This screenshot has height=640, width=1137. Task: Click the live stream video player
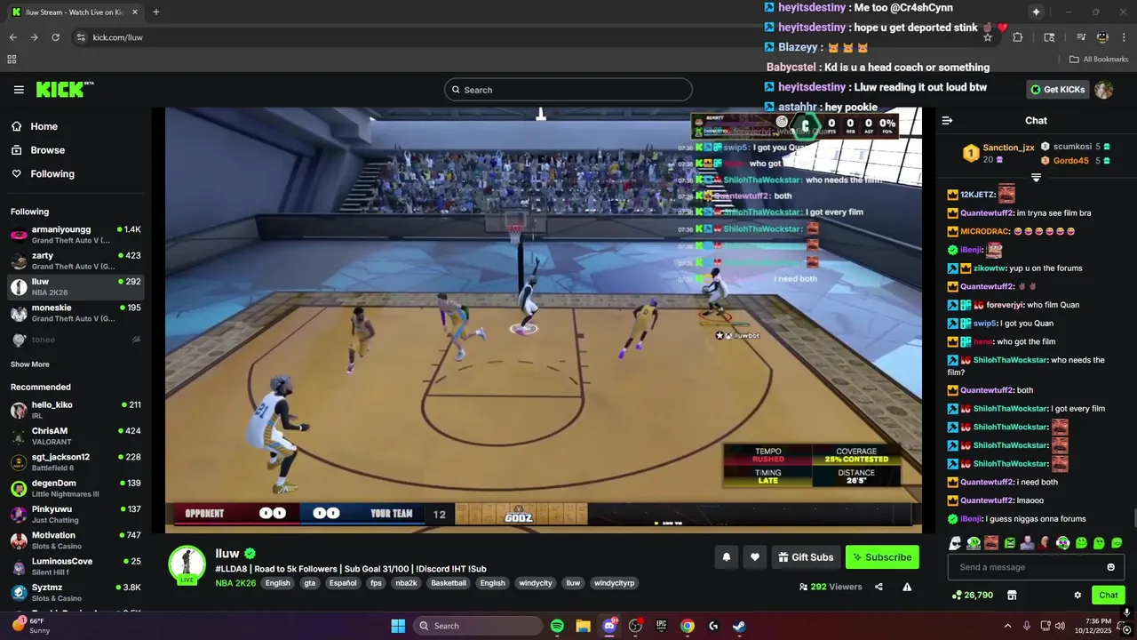(544, 320)
